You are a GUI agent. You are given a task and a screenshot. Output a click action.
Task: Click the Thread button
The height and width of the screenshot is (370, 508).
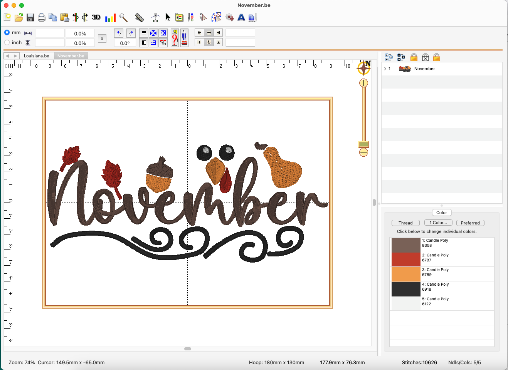(405, 223)
